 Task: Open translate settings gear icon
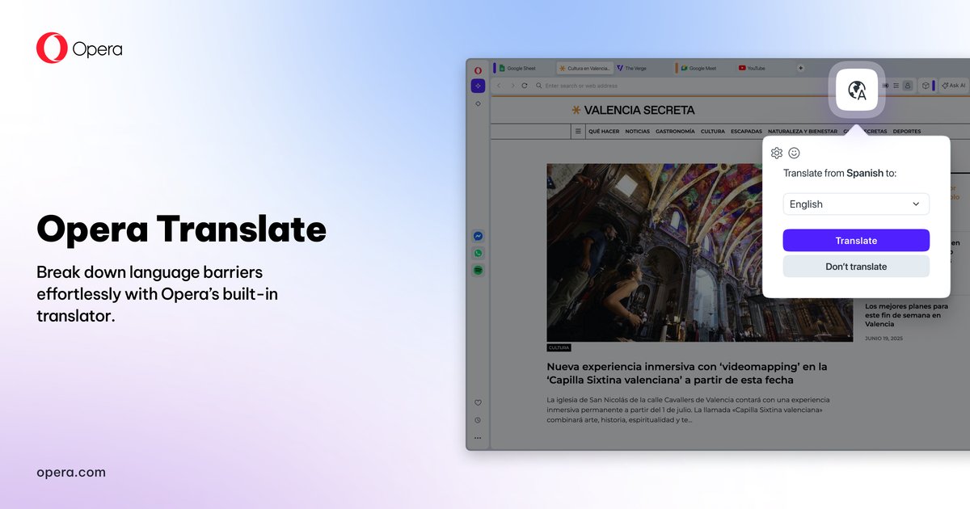pyautogui.click(x=777, y=153)
